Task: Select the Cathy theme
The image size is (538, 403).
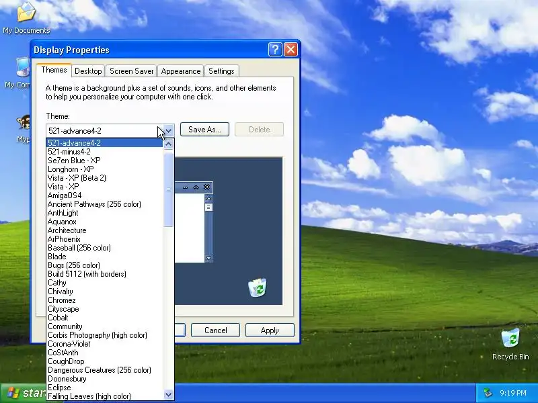Action: click(x=105, y=283)
